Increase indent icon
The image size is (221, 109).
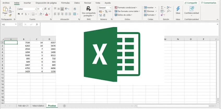[70, 14]
